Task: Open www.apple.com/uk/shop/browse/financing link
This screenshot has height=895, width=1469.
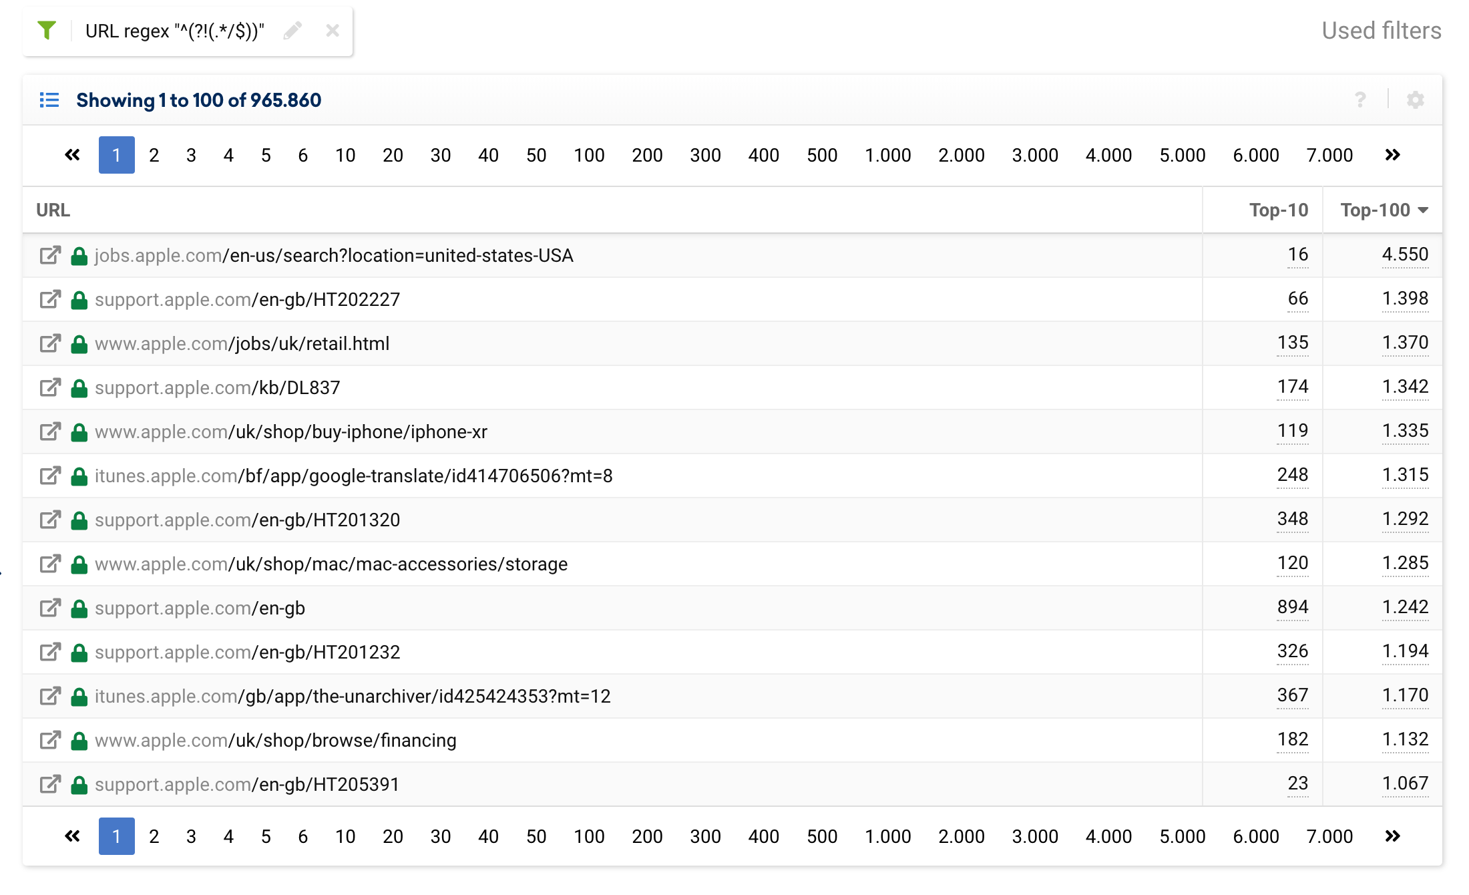Action: click(275, 740)
